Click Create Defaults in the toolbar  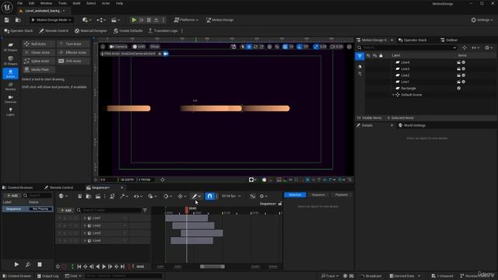(x=128, y=31)
